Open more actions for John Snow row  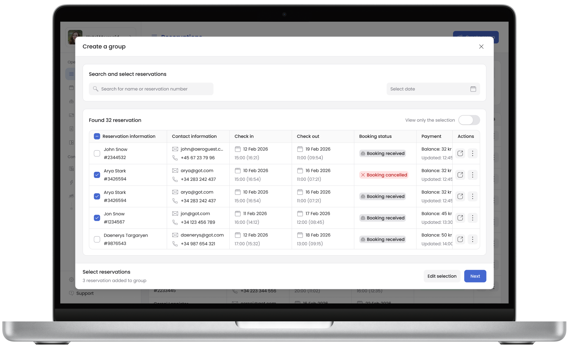tap(472, 153)
